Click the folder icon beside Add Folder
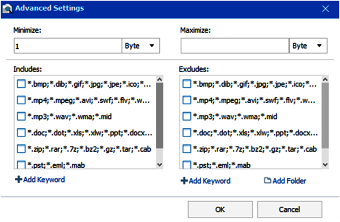Screen dimensions: 340x222 click(x=267, y=180)
